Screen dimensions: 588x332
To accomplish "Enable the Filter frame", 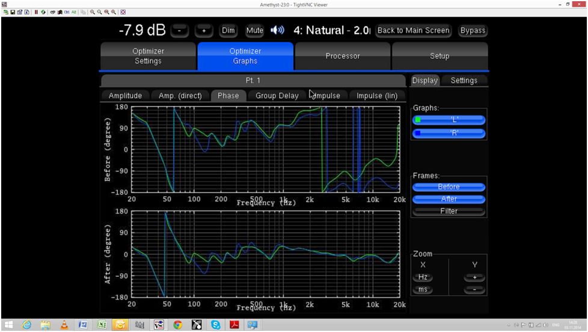I will 449,211.
